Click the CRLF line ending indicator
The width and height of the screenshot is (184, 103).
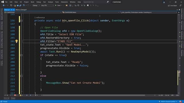click(x=177, y=95)
